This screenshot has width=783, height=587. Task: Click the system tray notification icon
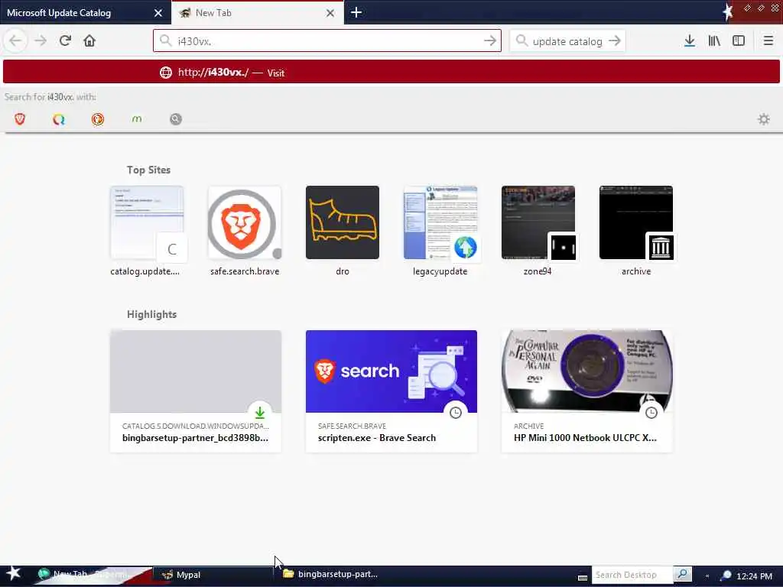726,576
